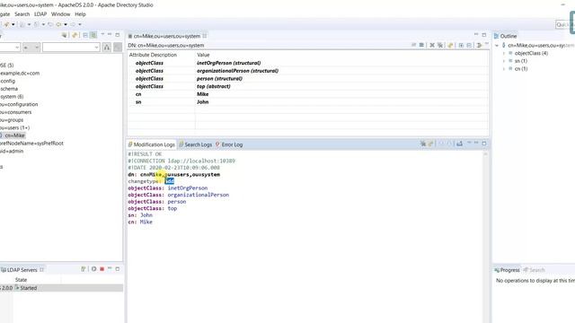Screen dimensions: 575x323
Task: Click the sn attribute value John
Action: 202,102
